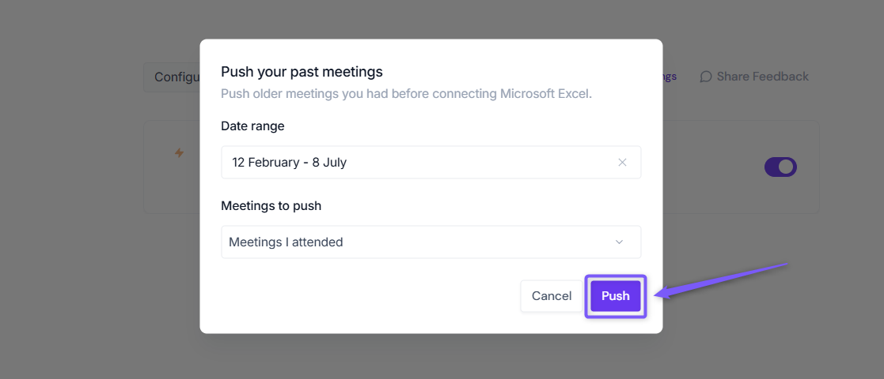Open the Meetings I attended dropdown
Image resolution: width=884 pixels, height=379 pixels.
[x=431, y=242]
